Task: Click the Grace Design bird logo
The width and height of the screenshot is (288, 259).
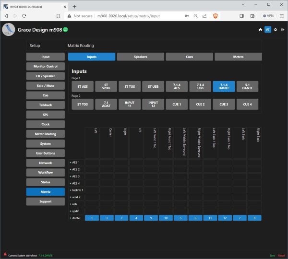Action: click(9, 30)
